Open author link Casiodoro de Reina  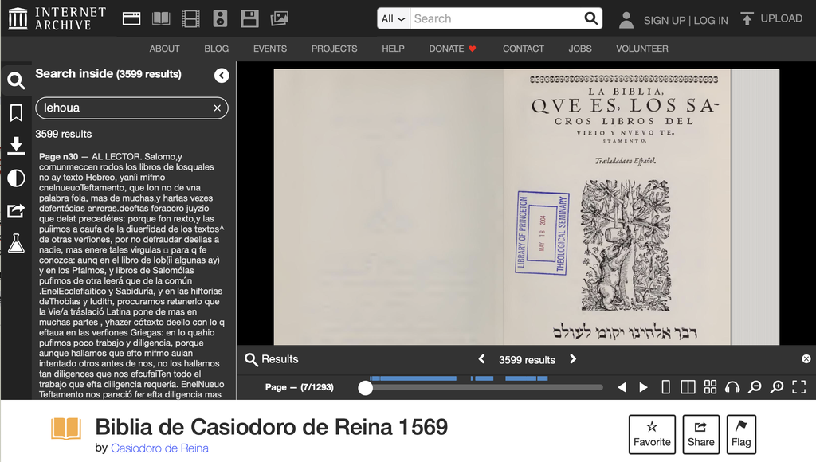point(159,448)
